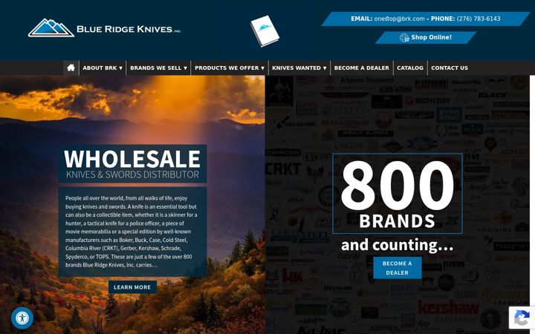Expand the Knives Wanted menu
The width and height of the screenshot is (535, 334).
tap(299, 68)
